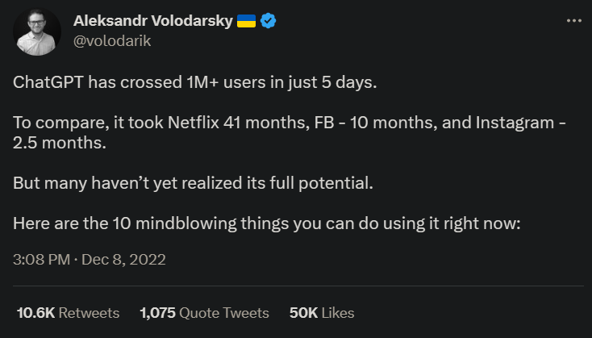This screenshot has height=338, width=592.
Task: Click the Dec 8, 2022 date
Action: click(x=123, y=260)
